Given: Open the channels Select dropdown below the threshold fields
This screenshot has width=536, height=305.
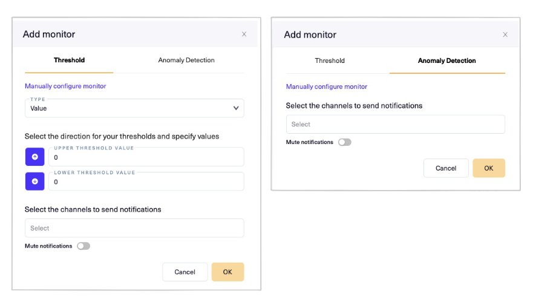Looking at the screenshot, I should pos(134,228).
